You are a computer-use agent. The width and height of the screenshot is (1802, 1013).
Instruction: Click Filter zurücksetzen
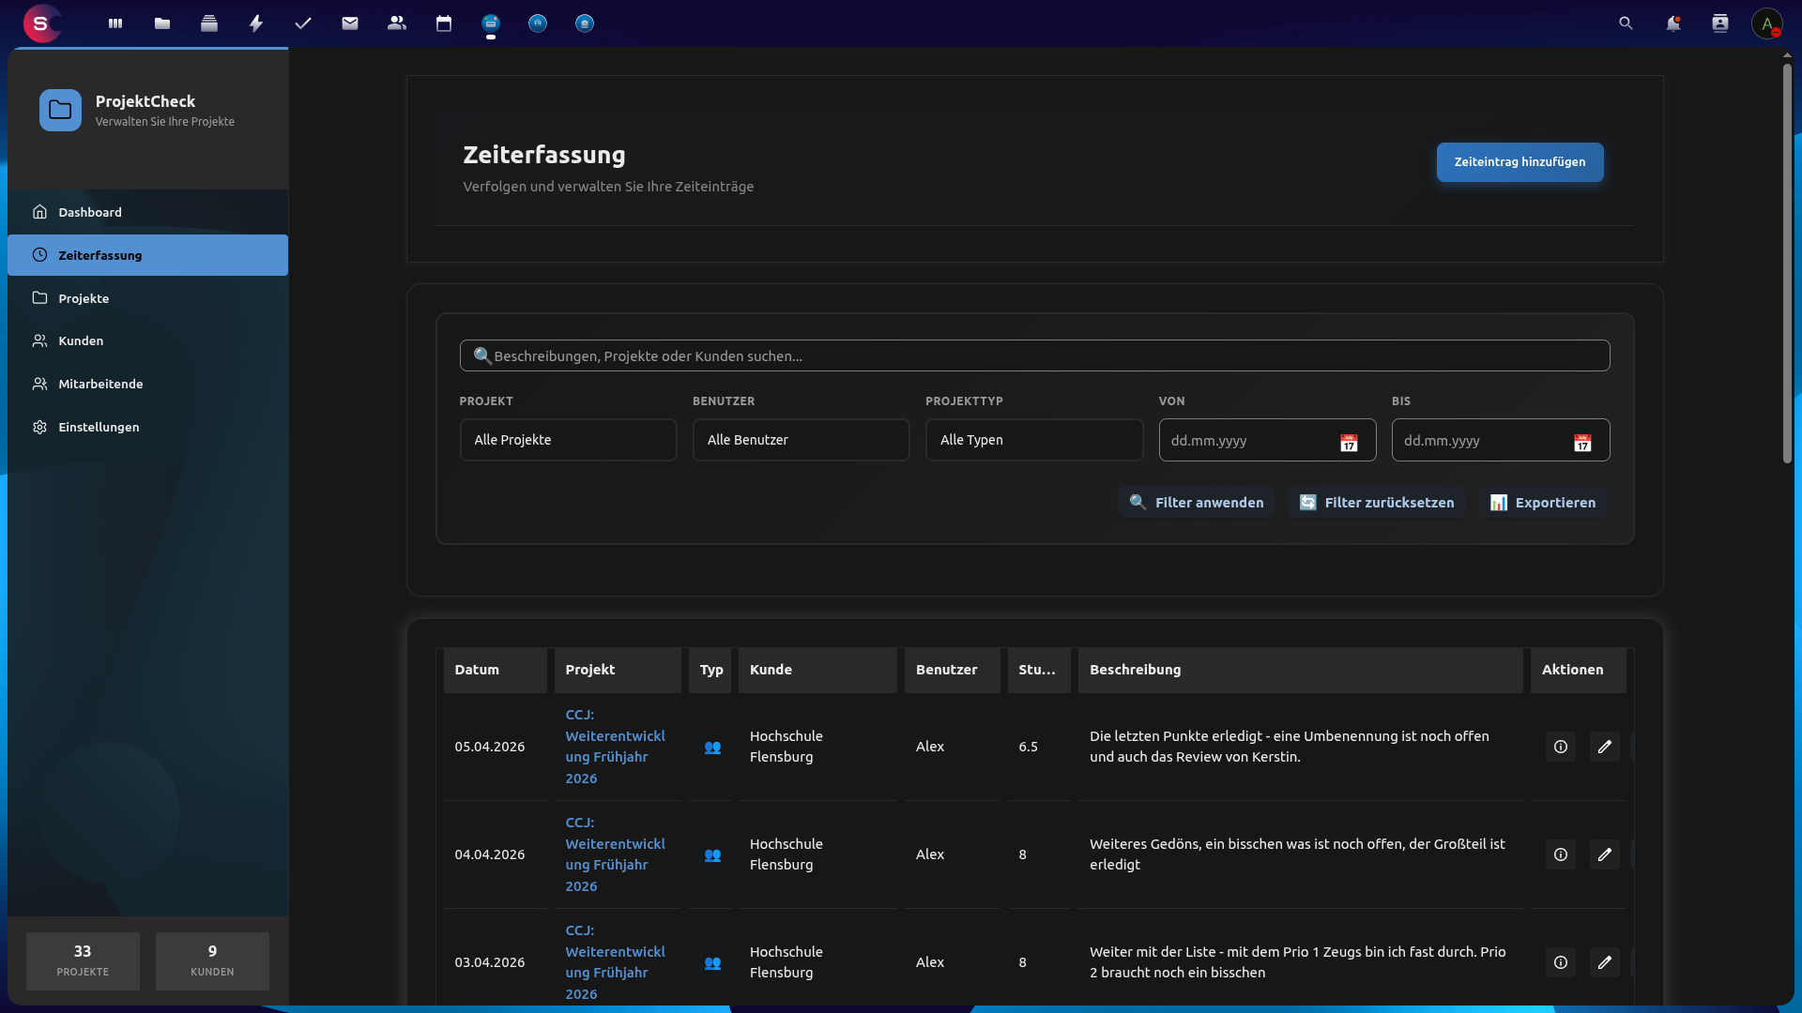1377,502
